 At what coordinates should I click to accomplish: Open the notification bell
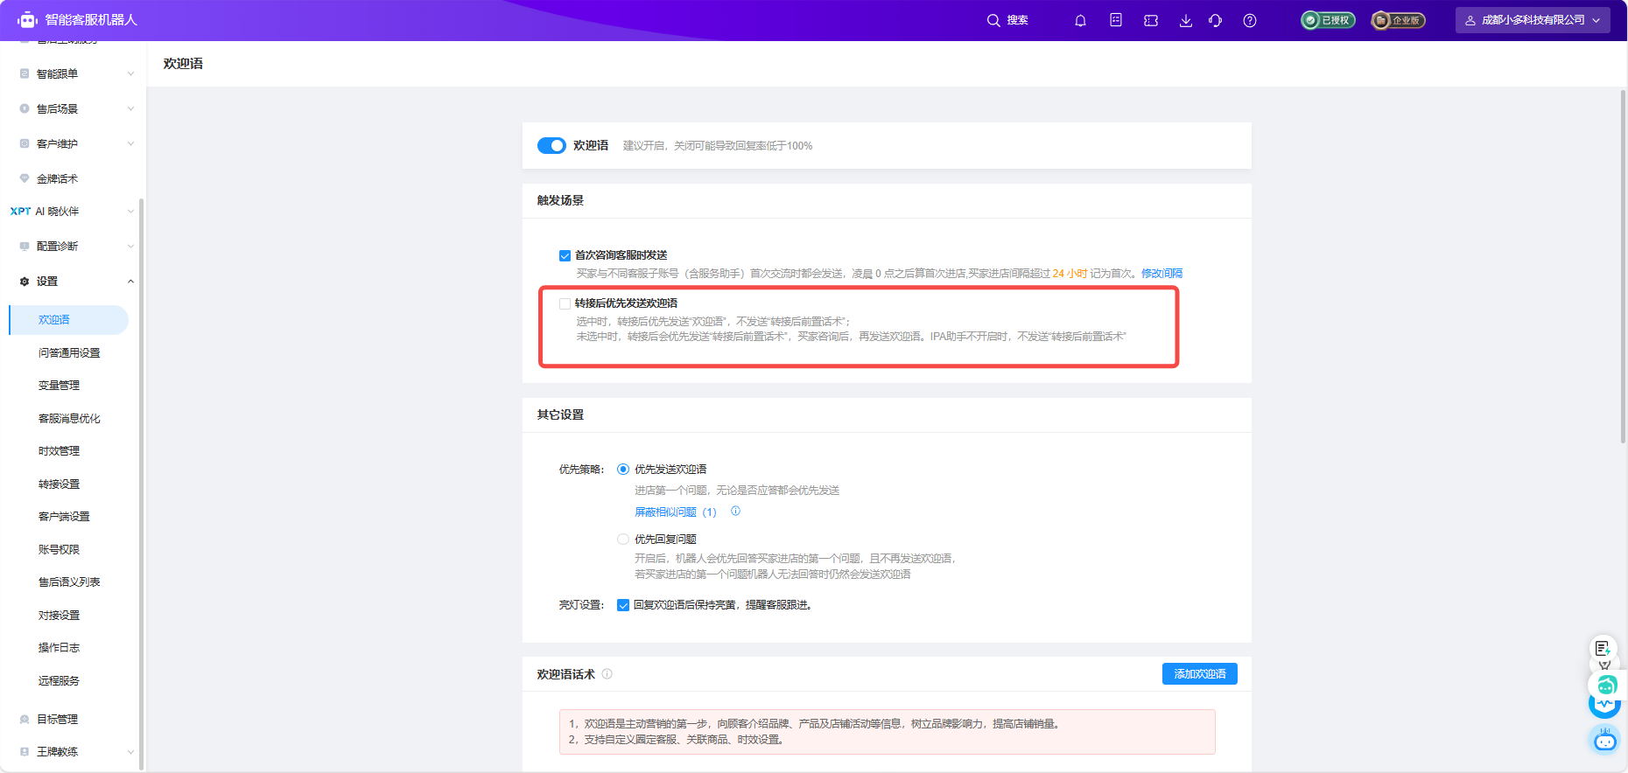(x=1080, y=20)
